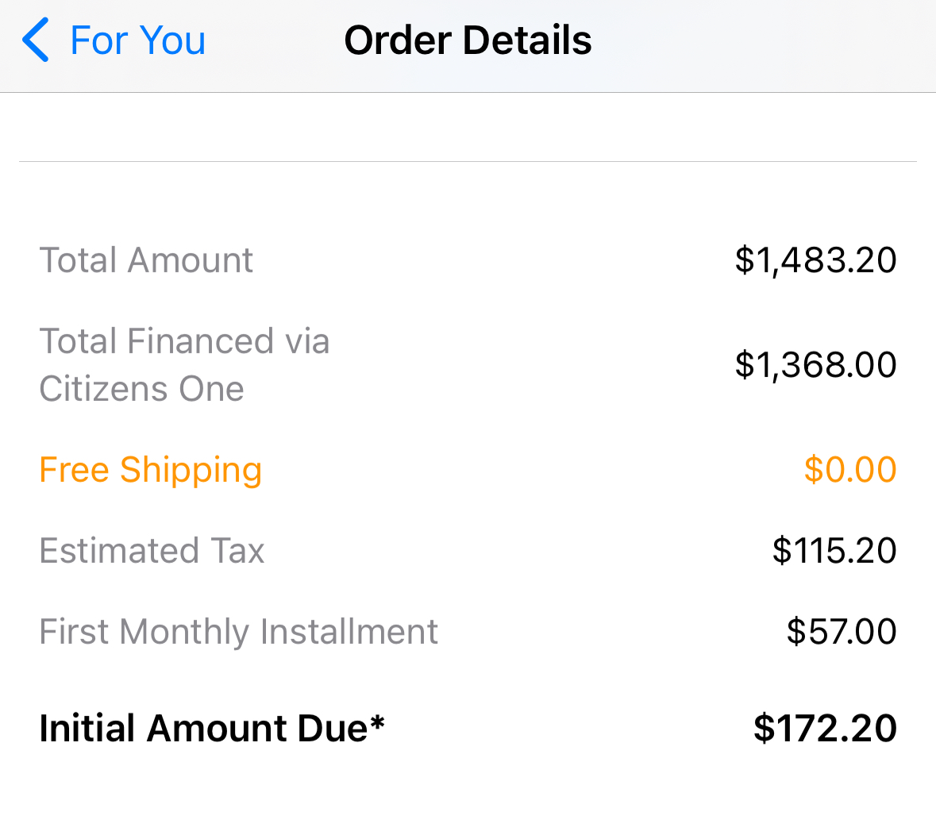Viewport: 936px width, 816px height.
Task: Click the bold $172.20 amount due
Action: [825, 729]
